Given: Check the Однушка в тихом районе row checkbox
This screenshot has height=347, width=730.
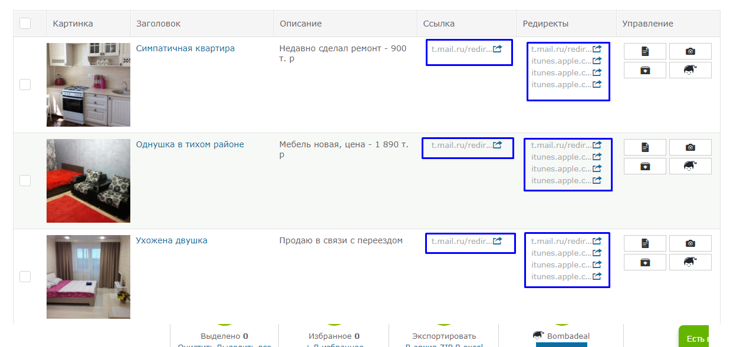Looking at the screenshot, I should pos(25,180).
